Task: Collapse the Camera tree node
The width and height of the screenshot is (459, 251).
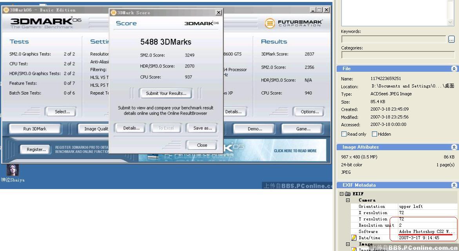Action: coord(348,200)
